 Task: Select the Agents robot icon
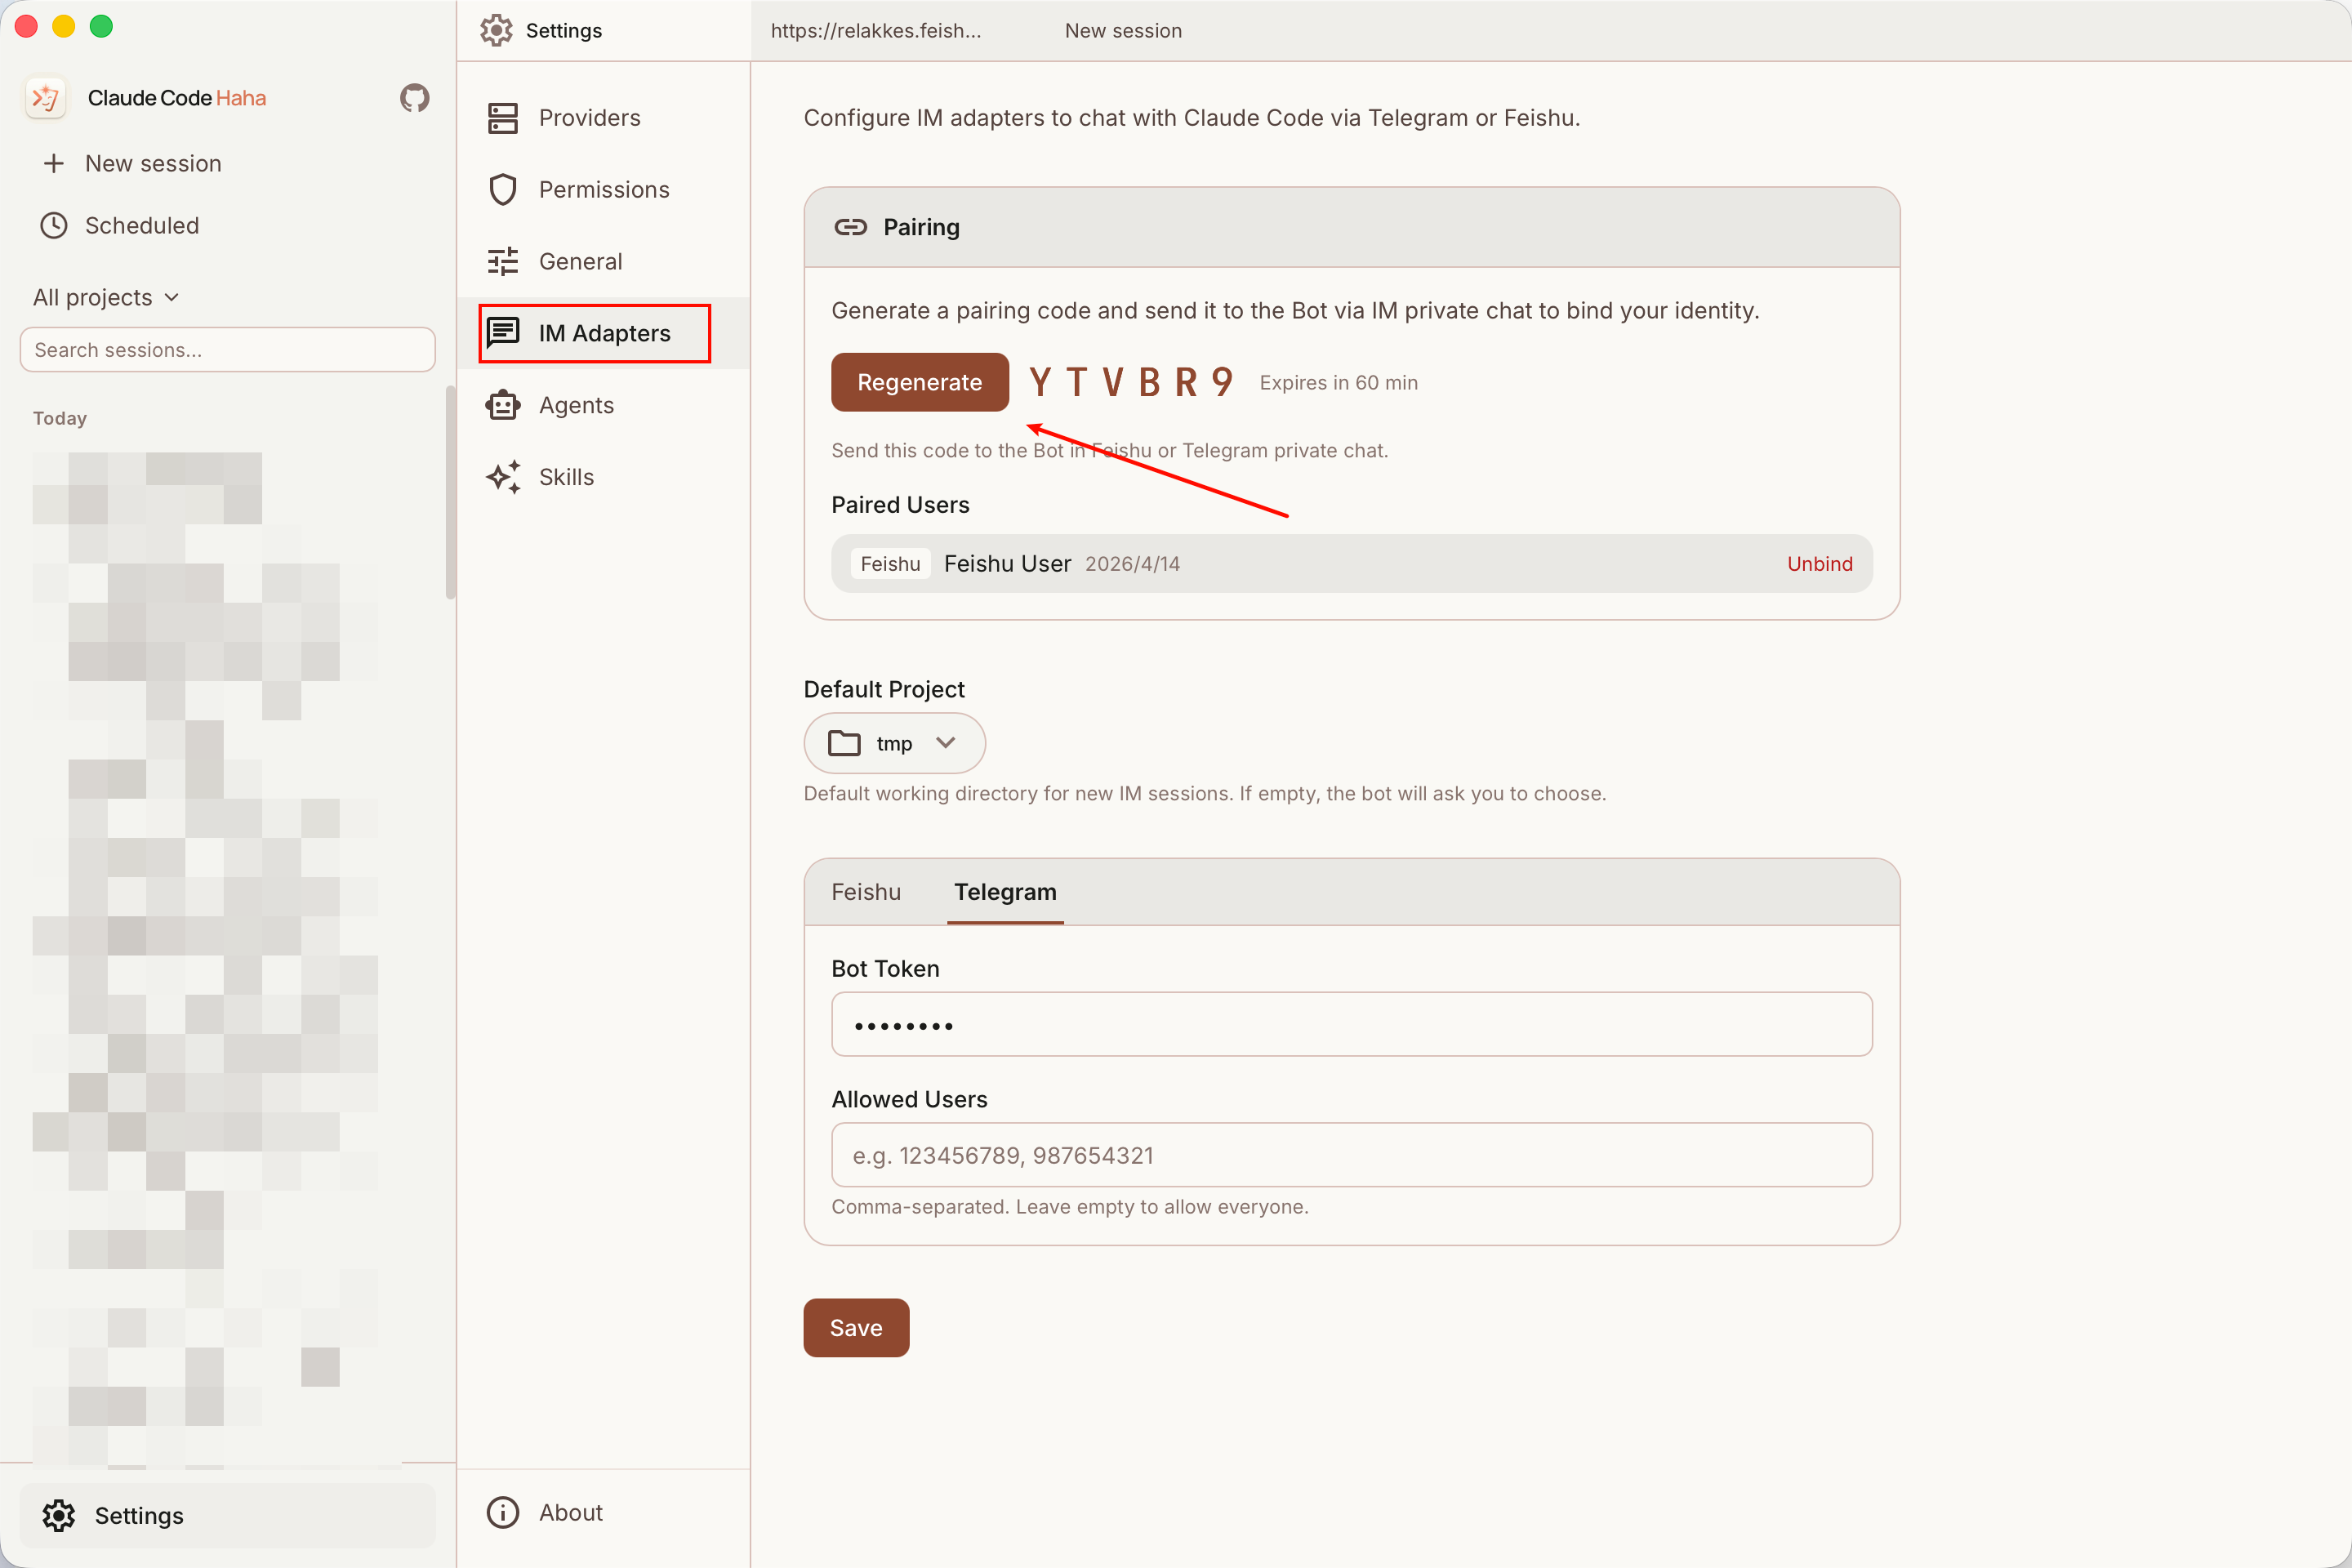tap(502, 405)
